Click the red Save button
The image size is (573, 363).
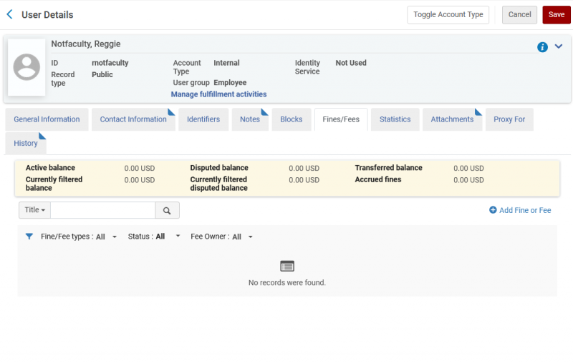click(557, 14)
